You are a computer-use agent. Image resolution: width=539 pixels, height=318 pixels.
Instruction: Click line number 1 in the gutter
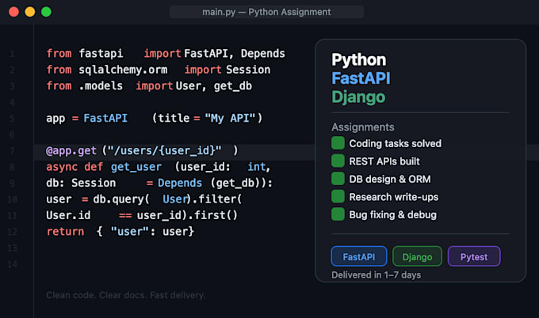pyautogui.click(x=12, y=54)
